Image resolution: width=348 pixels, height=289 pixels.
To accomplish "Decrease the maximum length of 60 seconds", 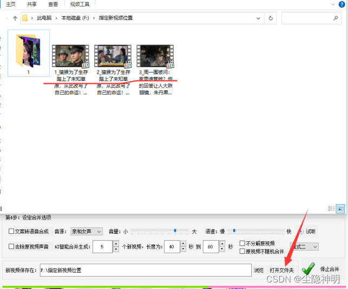I will coord(222,249).
